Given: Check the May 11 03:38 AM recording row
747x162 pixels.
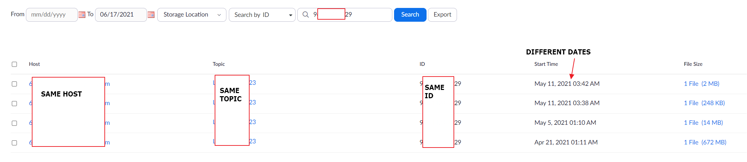Looking at the screenshot, I should [14, 103].
